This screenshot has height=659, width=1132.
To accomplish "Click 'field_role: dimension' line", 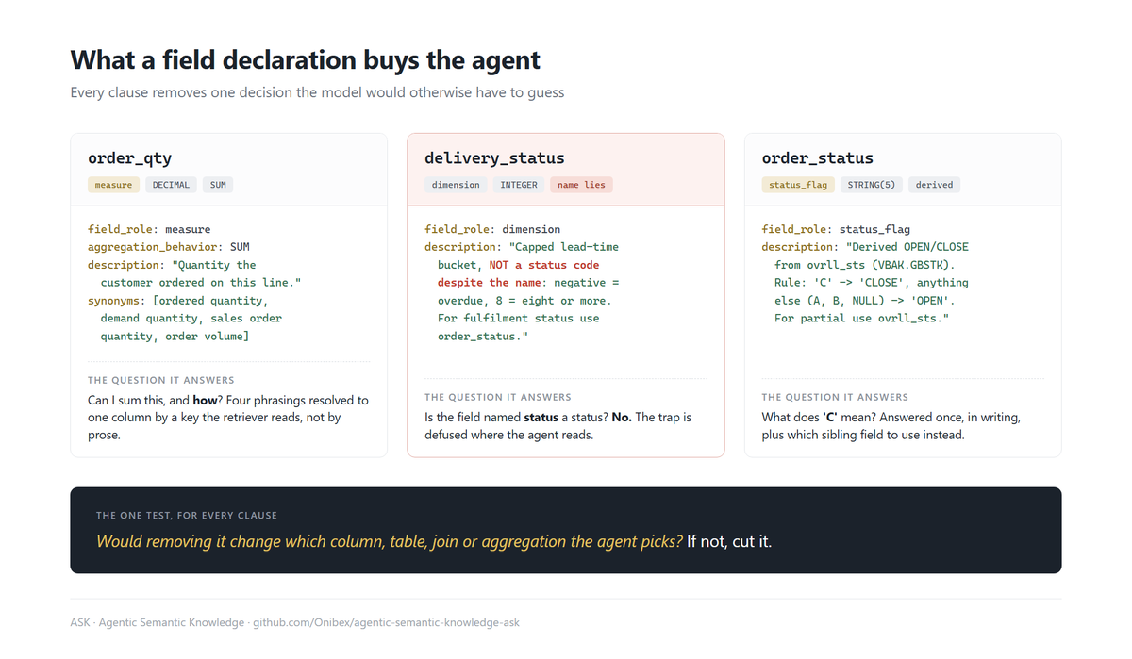I will click(492, 229).
